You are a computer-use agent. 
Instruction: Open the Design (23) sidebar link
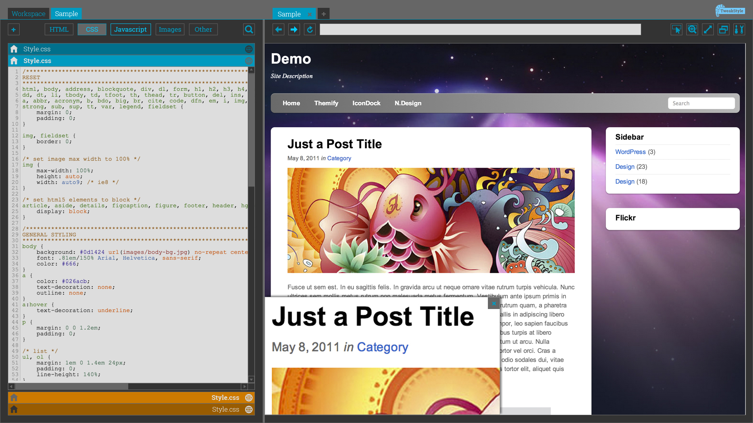point(625,167)
